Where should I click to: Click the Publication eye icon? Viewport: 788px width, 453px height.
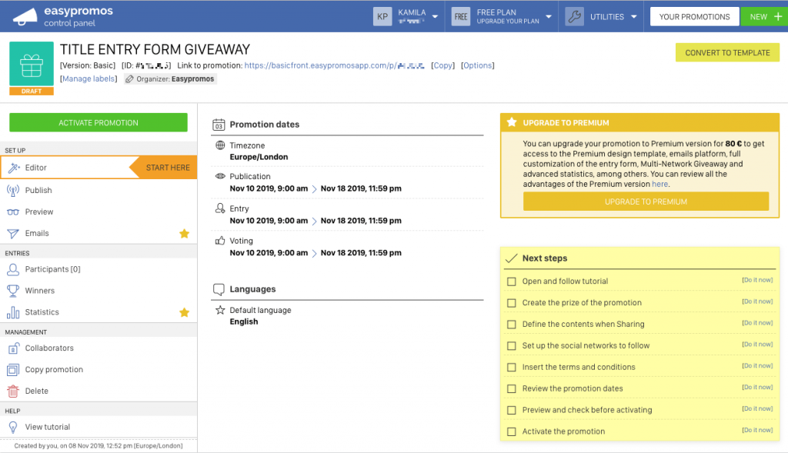[220, 176]
